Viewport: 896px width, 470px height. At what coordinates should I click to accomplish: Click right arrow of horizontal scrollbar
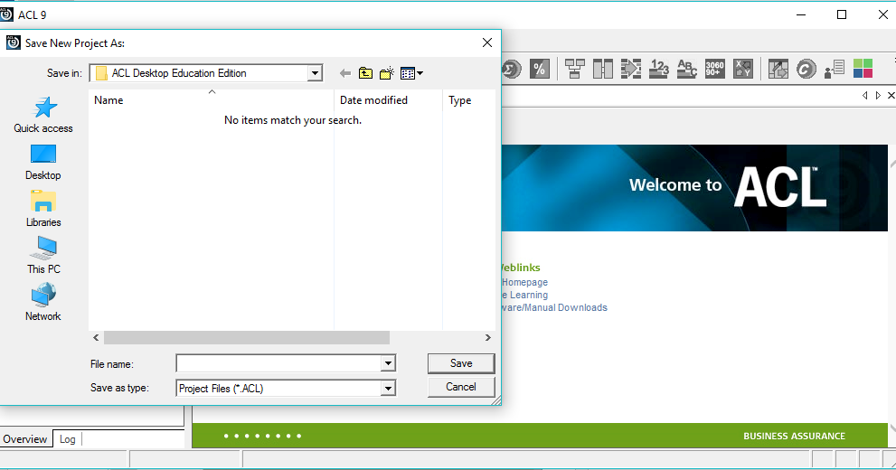click(487, 337)
